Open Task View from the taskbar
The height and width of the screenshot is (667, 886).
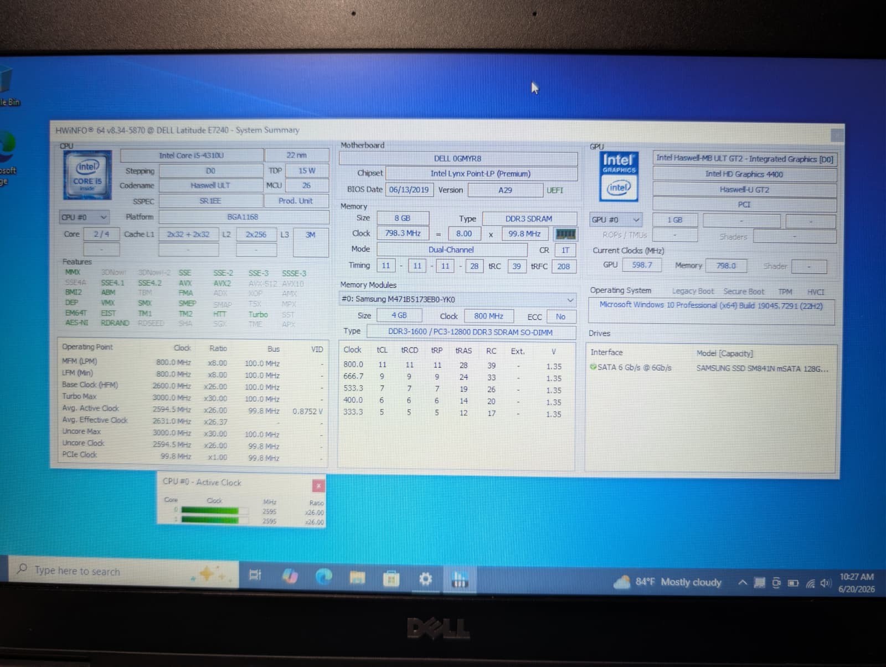(x=255, y=575)
